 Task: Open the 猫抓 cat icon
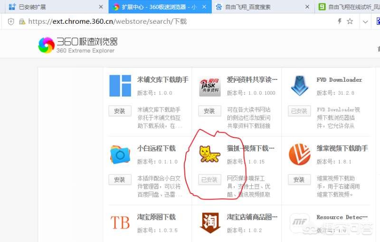tap(209, 154)
